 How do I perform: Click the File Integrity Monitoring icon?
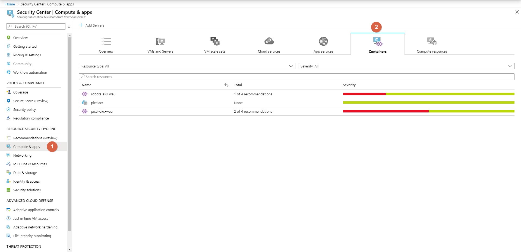(x=8, y=236)
